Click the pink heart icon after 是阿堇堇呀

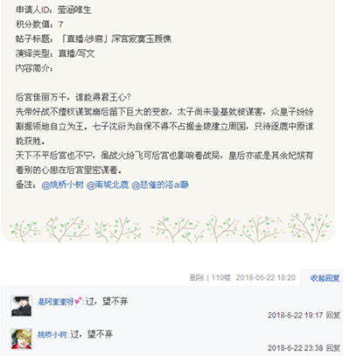78,302
